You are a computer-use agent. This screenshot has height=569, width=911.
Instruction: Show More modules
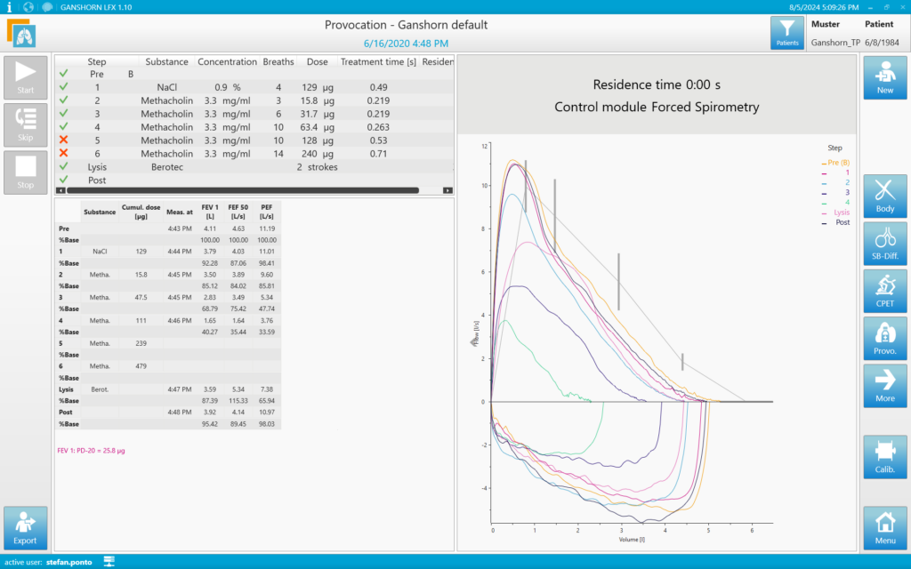pos(885,386)
